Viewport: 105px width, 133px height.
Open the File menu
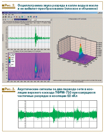click(x=3, y=15)
